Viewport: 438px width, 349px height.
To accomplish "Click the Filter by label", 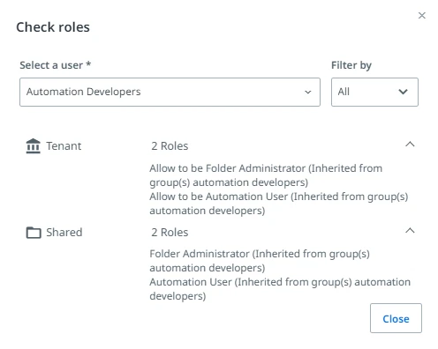I will click(x=351, y=65).
